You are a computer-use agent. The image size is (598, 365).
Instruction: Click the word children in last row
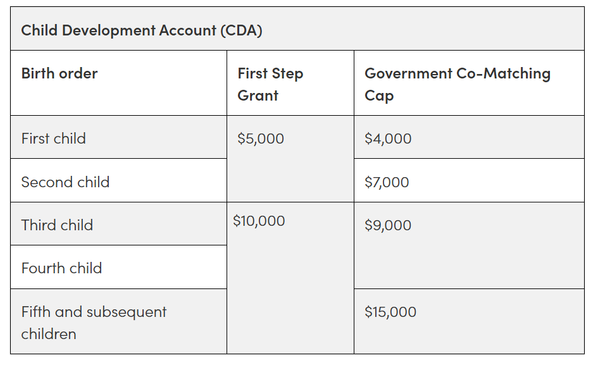click(x=49, y=334)
